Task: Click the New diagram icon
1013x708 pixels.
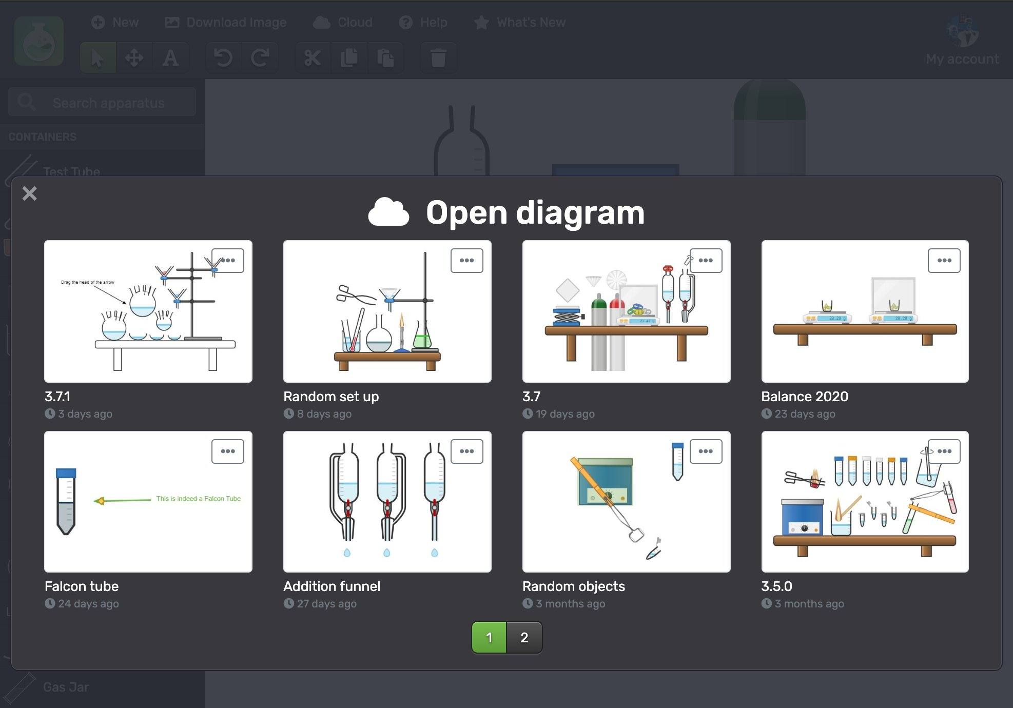Action: (x=111, y=22)
